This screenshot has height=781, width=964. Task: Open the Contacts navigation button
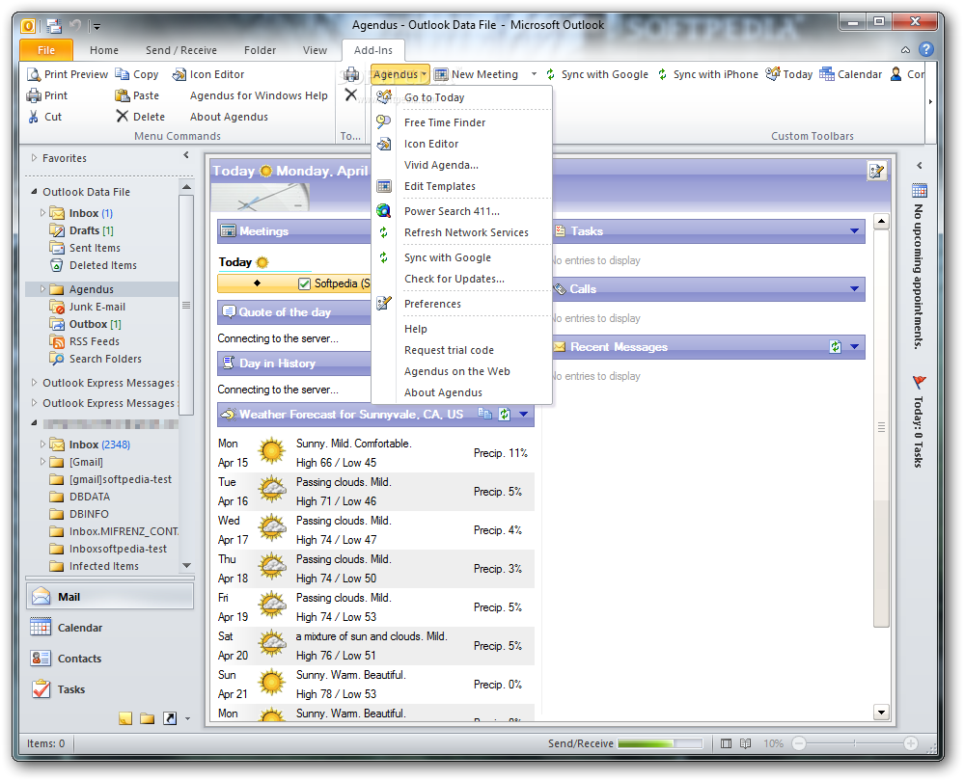coord(110,659)
